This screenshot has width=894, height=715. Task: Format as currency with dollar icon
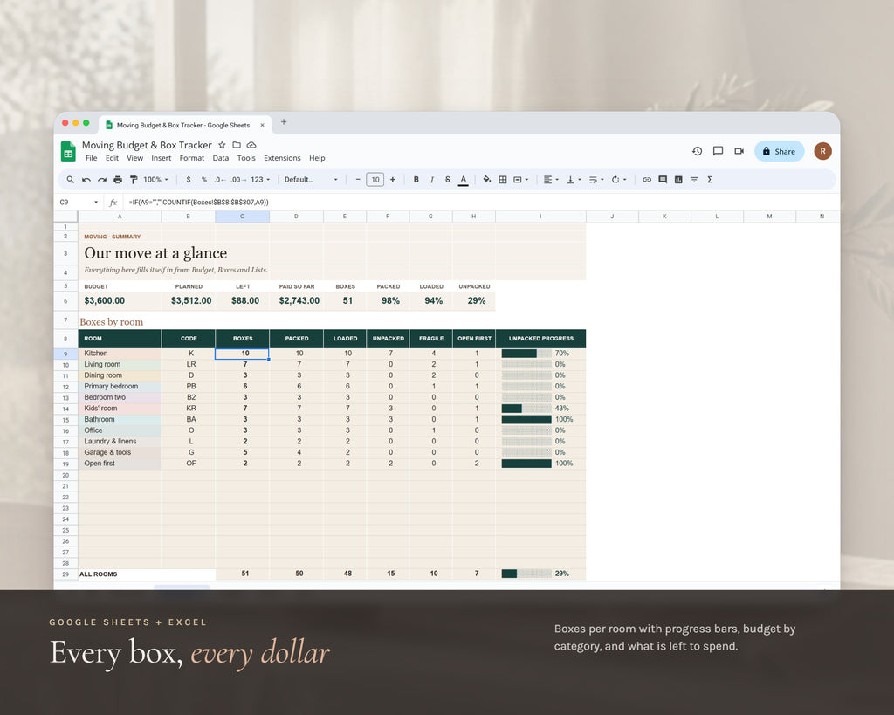point(189,180)
